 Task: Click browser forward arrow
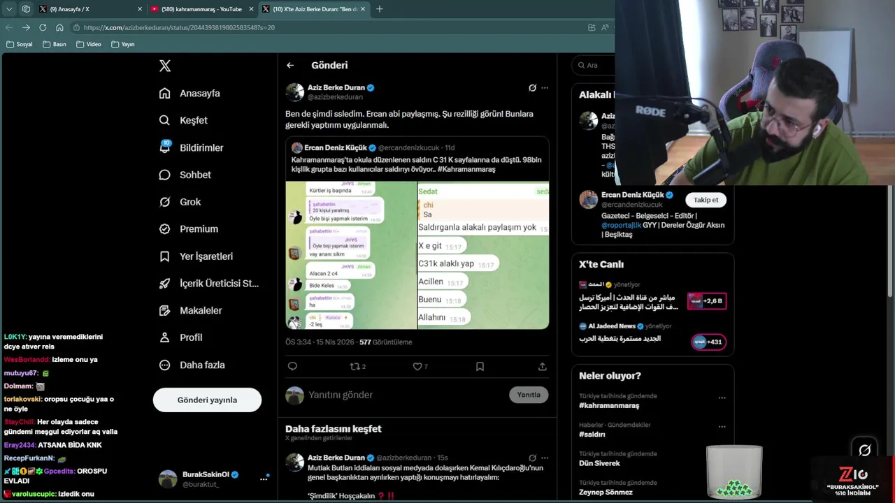pyautogui.click(x=26, y=27)
